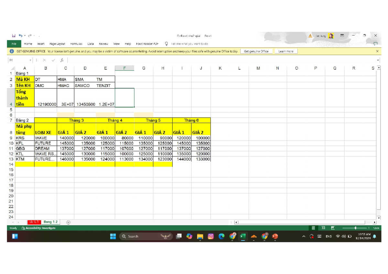Click the cell with value 13450500

coord(85,98)
